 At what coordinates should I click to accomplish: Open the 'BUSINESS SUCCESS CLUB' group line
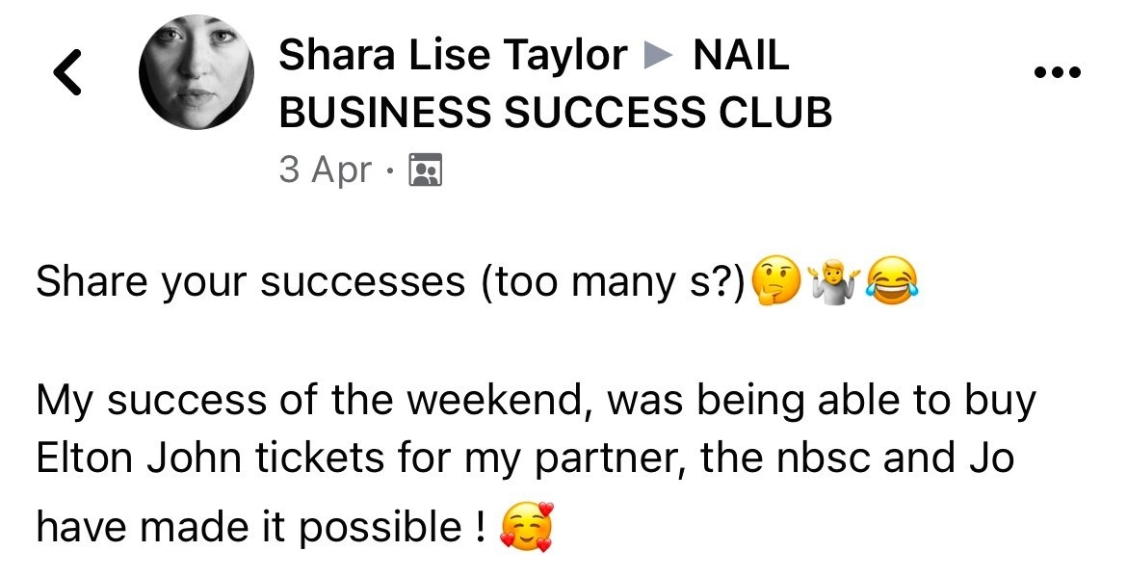click(x=555, y=113)
